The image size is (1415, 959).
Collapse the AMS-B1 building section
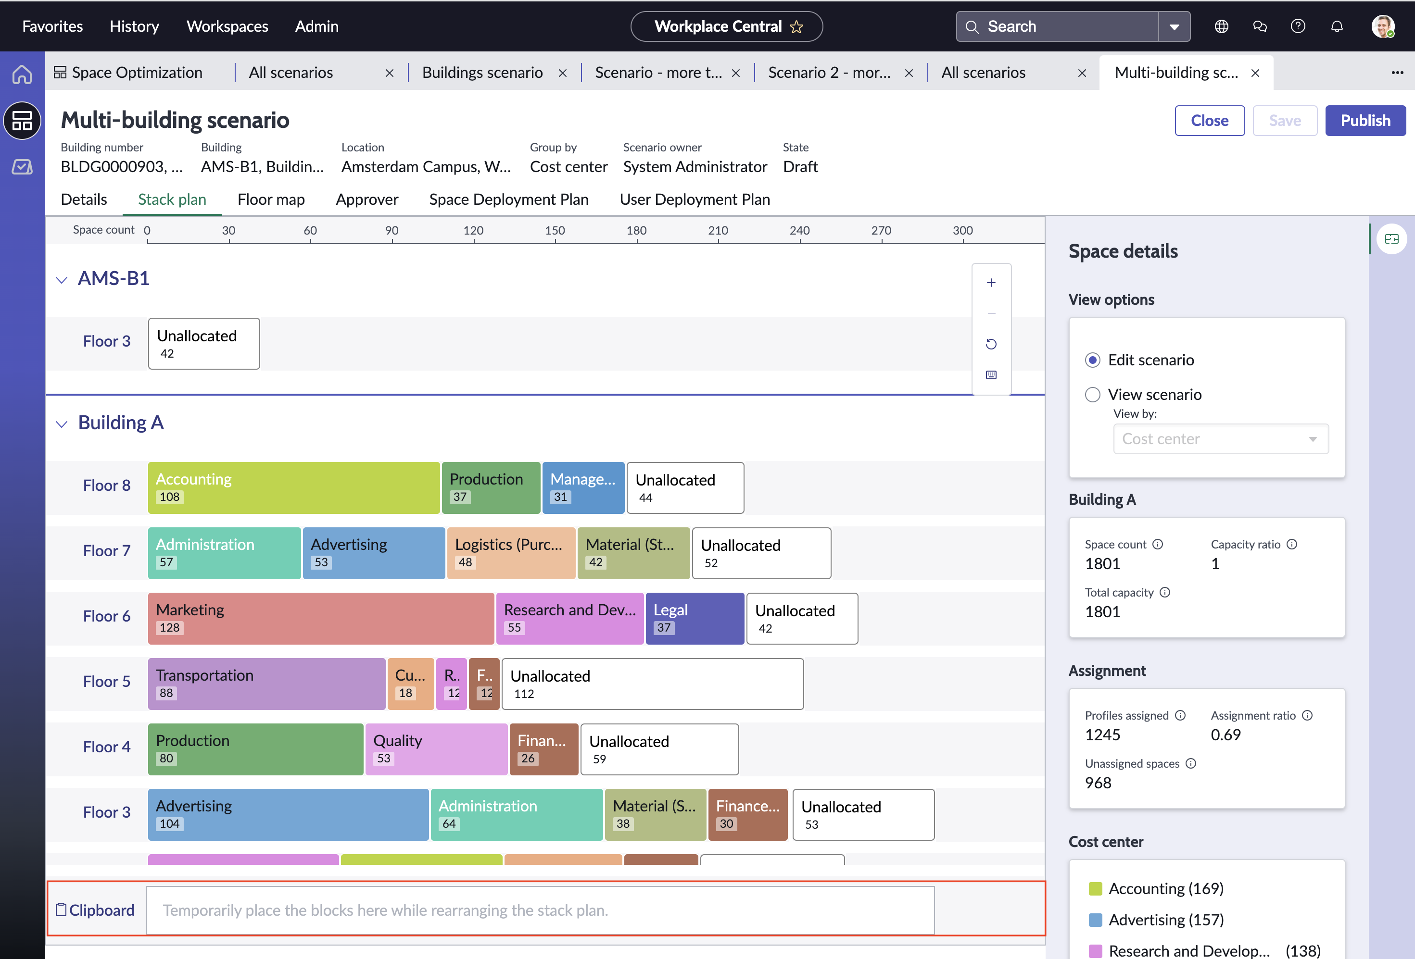[x=62, y=279]
